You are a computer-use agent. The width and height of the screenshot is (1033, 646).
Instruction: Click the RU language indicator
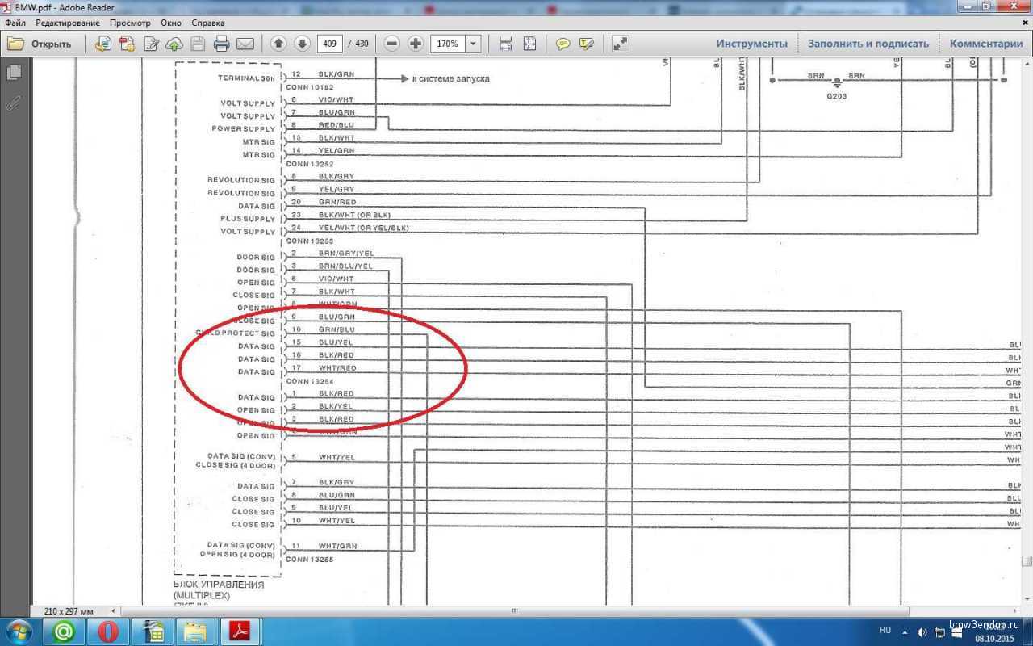[885, 630]
